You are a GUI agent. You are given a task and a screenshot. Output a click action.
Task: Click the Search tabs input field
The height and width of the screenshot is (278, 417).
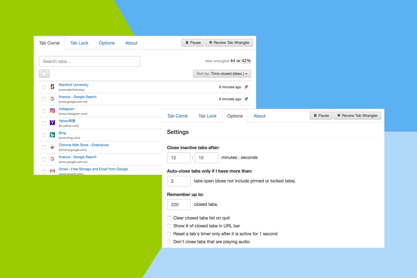click(89, 62)
